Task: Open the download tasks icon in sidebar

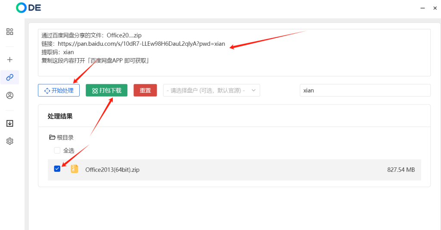Action: (x=10, y=123)
